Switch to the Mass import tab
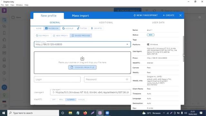Screen dimensions: 206x116 coord(80,16)
